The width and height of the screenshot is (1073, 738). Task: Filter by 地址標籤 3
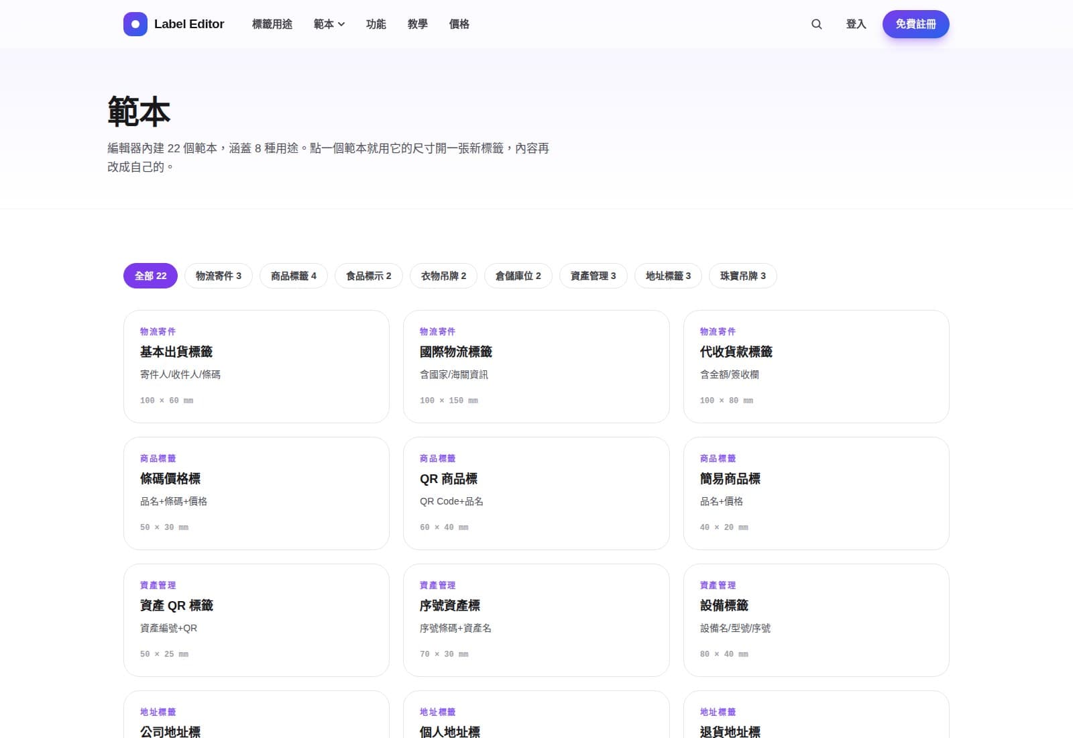669,276
